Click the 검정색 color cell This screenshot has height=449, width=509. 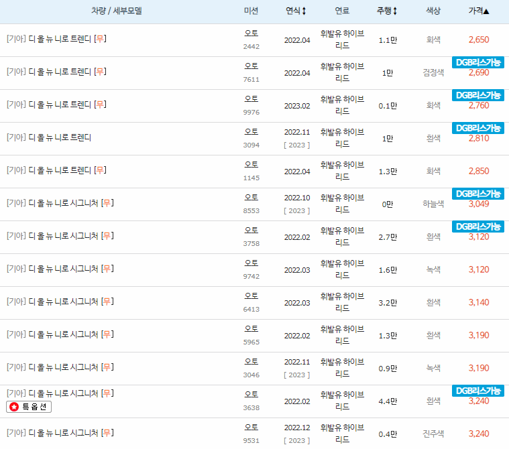pyautogui.click(x=433, y=72)
